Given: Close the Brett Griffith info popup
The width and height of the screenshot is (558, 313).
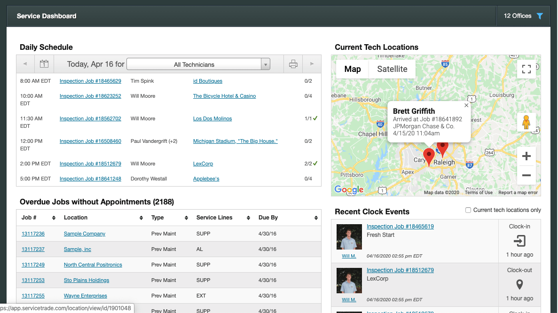Looking at the screenshot, I should pos(466,105).
